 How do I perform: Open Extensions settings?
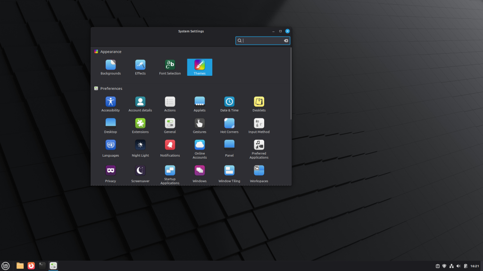tap(140, 125)
